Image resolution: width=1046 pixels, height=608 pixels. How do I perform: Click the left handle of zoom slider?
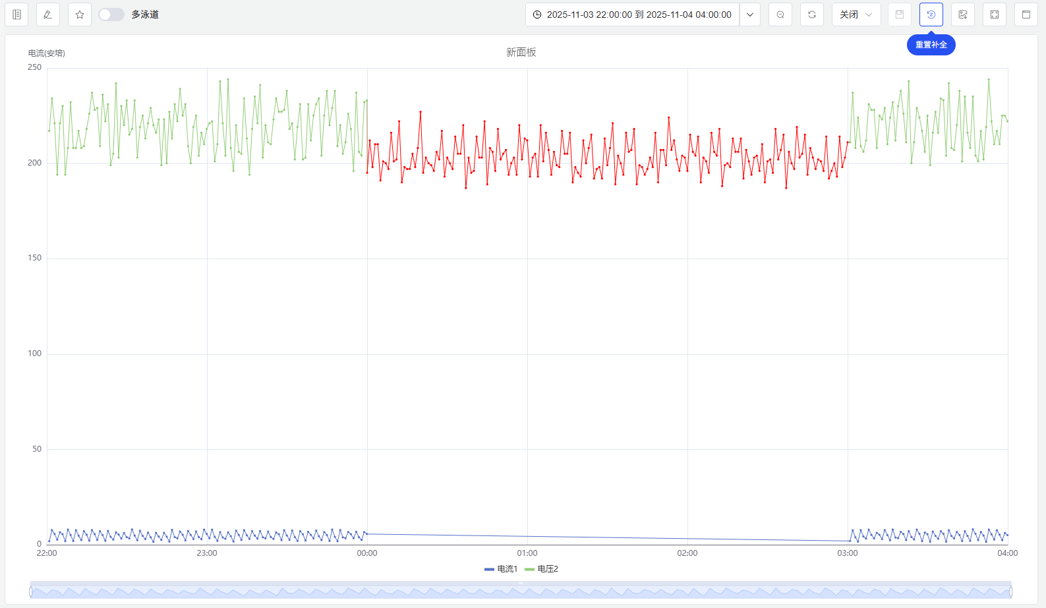pyautogui.click(x=31, y=592)
